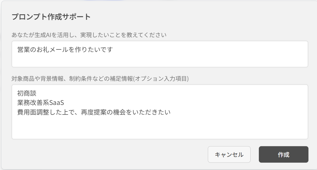Click the text 営業のお礼メールを作りたいです
The image size is (317, 170).
(65, 50)
